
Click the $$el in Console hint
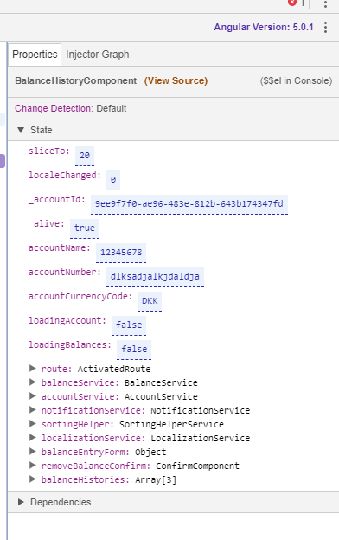296,80
